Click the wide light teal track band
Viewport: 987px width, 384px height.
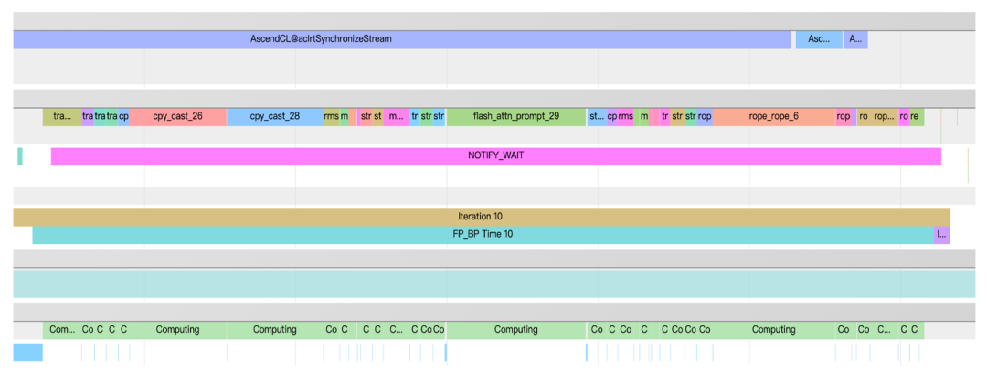(493, 283)
